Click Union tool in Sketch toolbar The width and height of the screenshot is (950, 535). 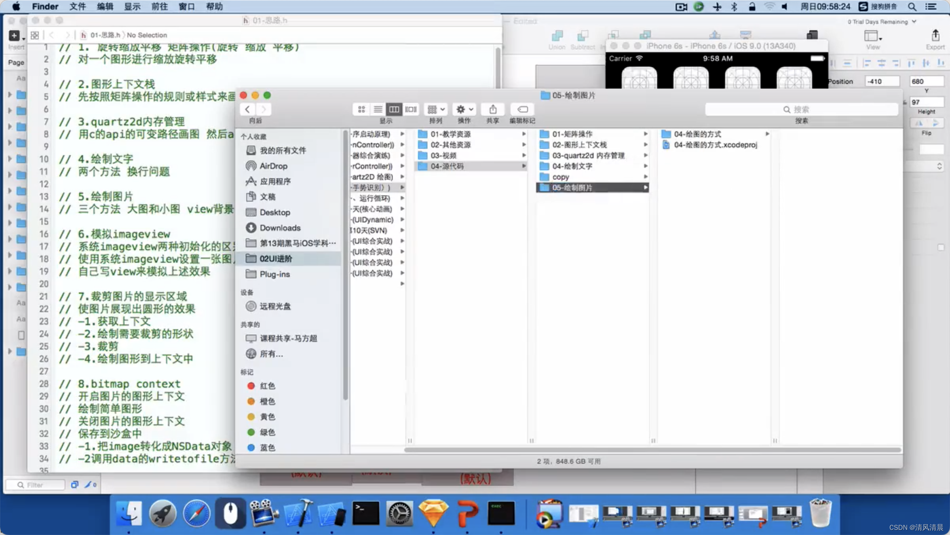(557, 40)
